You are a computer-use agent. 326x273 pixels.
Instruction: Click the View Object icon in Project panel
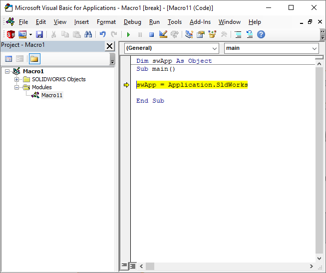[x=20, y=59]
